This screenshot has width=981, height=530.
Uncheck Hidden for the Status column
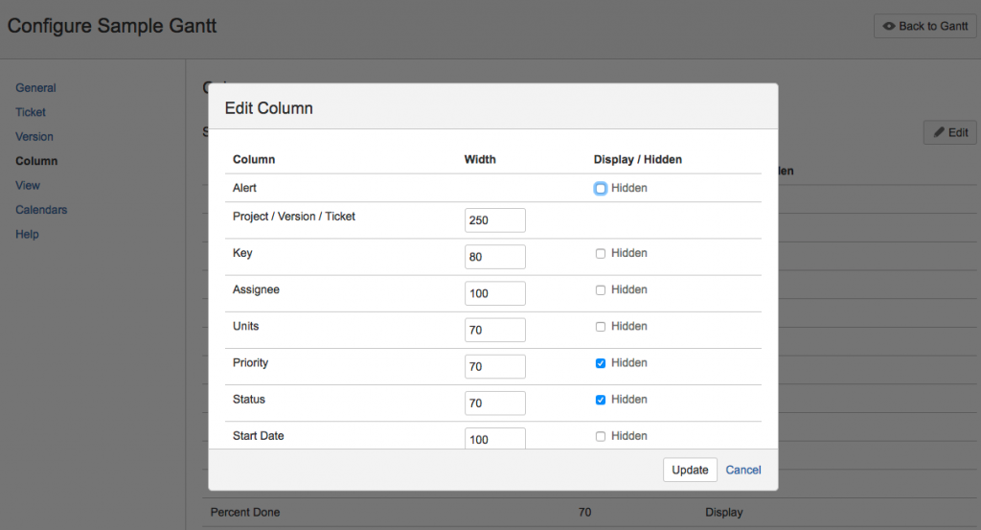point(601,400)
